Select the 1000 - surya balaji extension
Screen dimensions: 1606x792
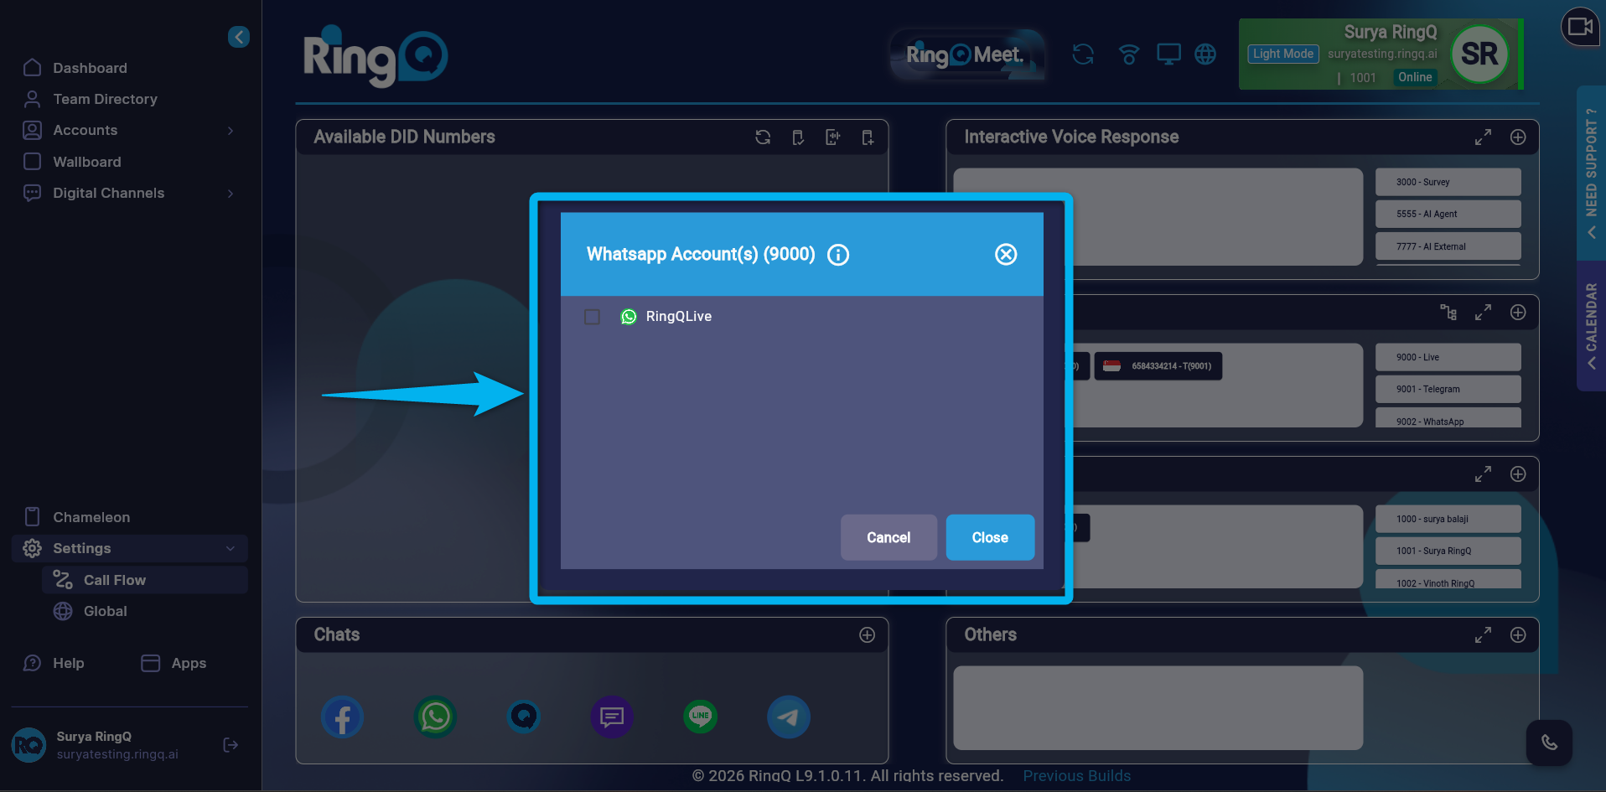pyautogui.click(x=1448, y=519)
